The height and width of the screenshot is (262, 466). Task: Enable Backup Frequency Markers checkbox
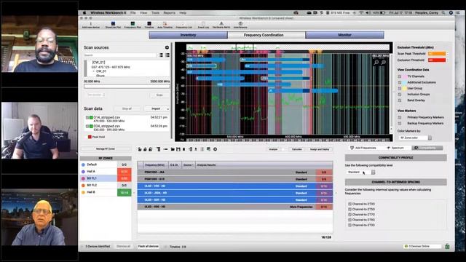pos(400,123)
